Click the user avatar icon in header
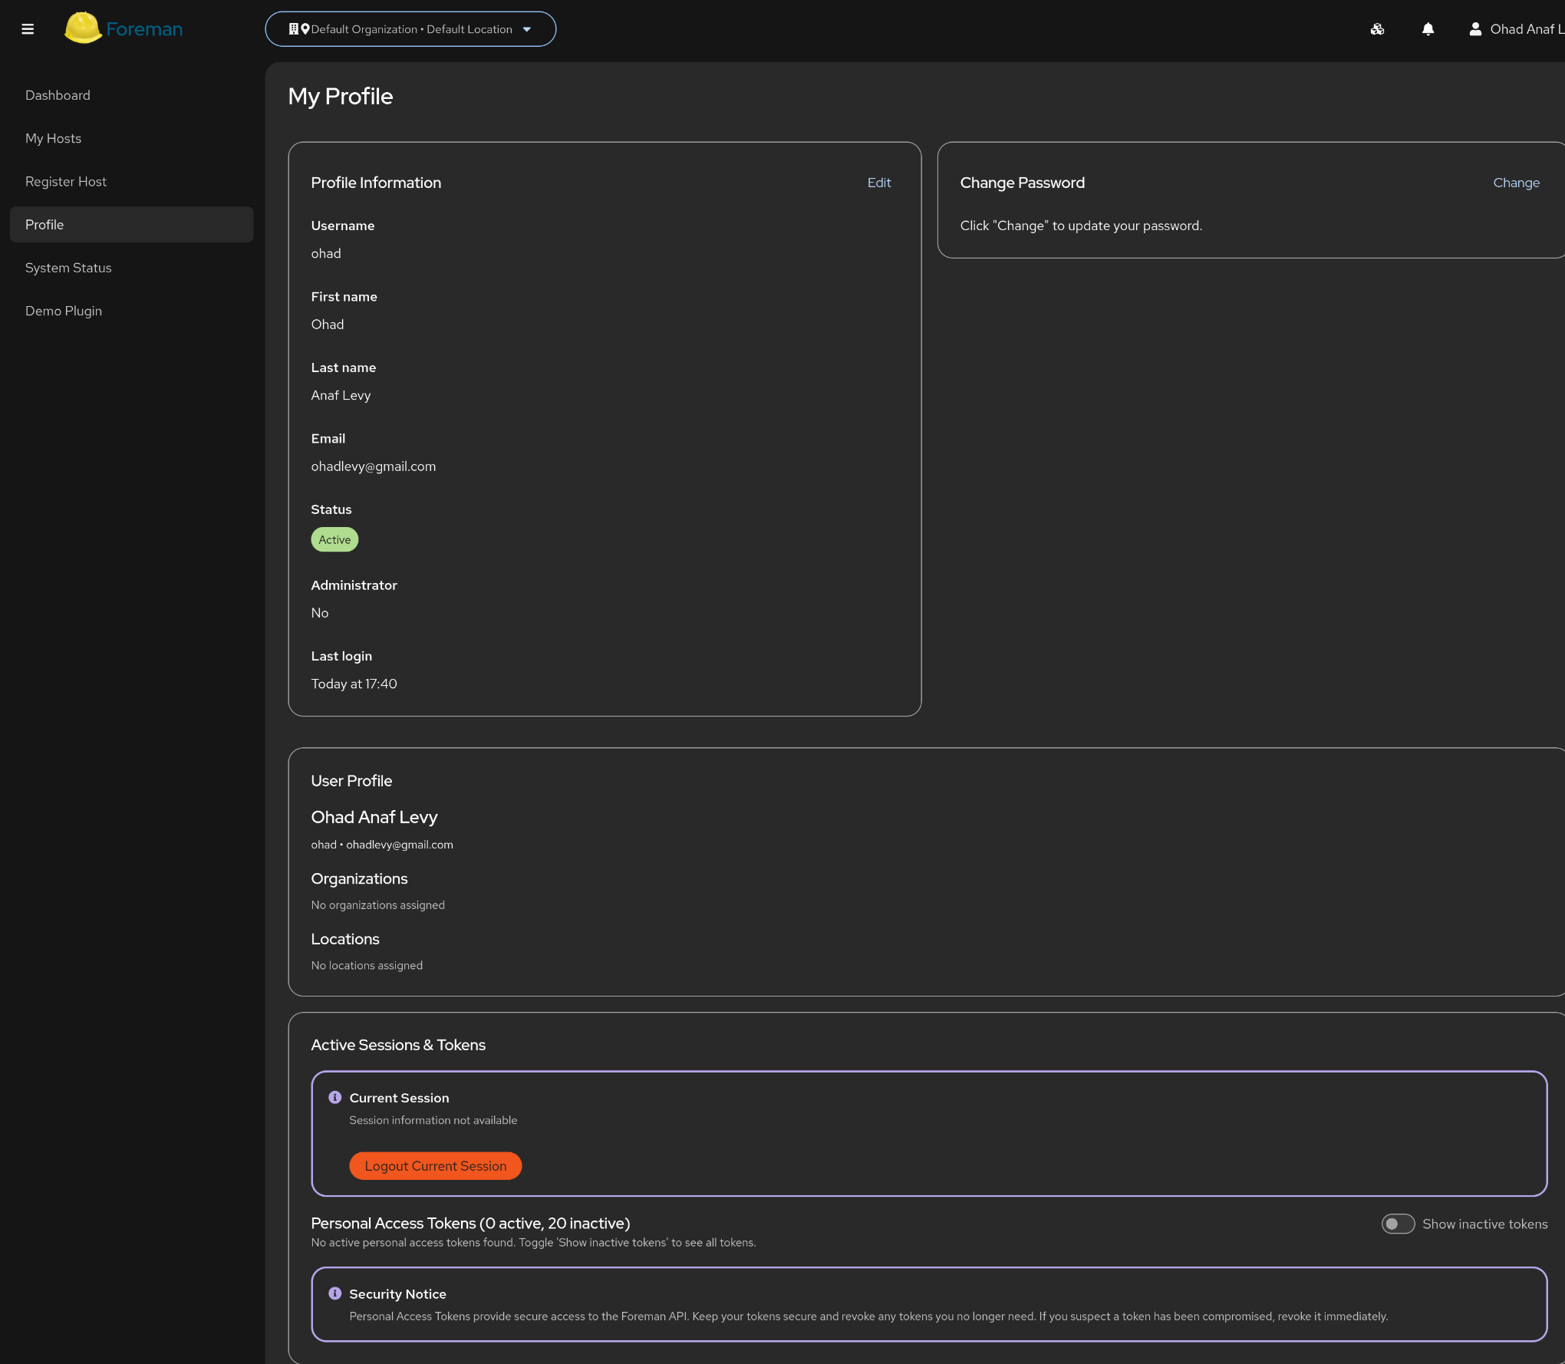The height and width of the screenshot is (1364, 1565). click(1474, 29)
